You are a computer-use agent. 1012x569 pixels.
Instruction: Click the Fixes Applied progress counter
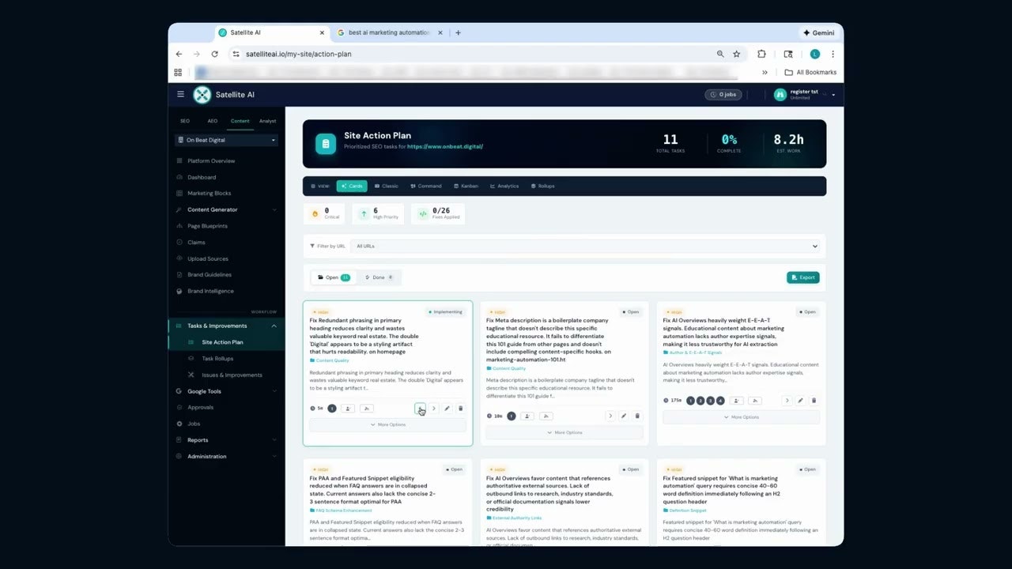click(x=438, y=213)
